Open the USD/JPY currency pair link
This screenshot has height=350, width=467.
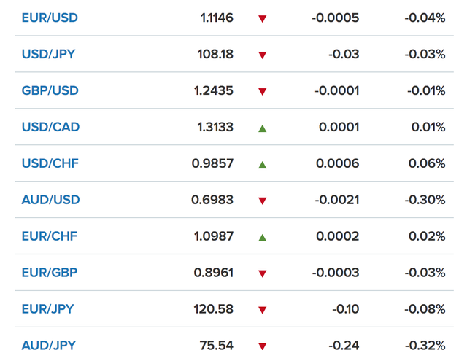[x=50, y=54]
